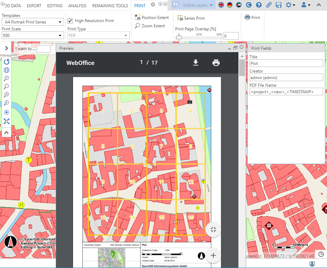Select the Zoom In tool

pyautogui.click(x=6, y=78)
